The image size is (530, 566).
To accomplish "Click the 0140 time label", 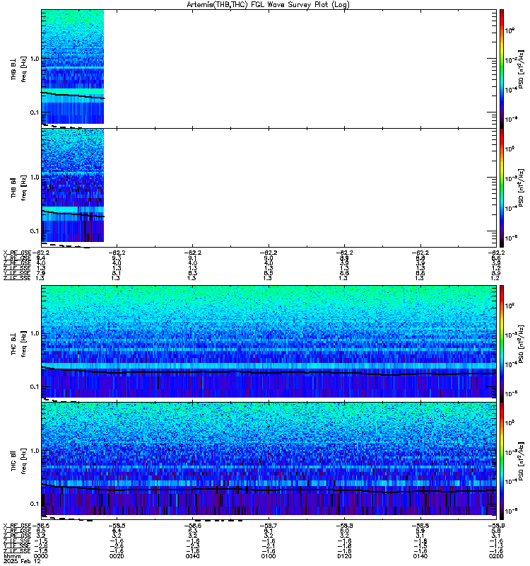I will point(420,556).
